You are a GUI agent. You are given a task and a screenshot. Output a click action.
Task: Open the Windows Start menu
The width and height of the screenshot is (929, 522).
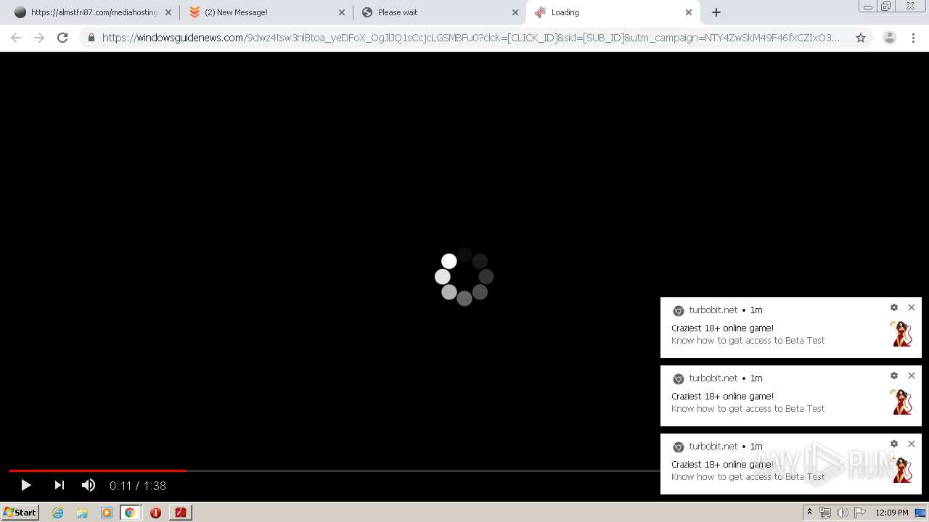click(20, 512)
